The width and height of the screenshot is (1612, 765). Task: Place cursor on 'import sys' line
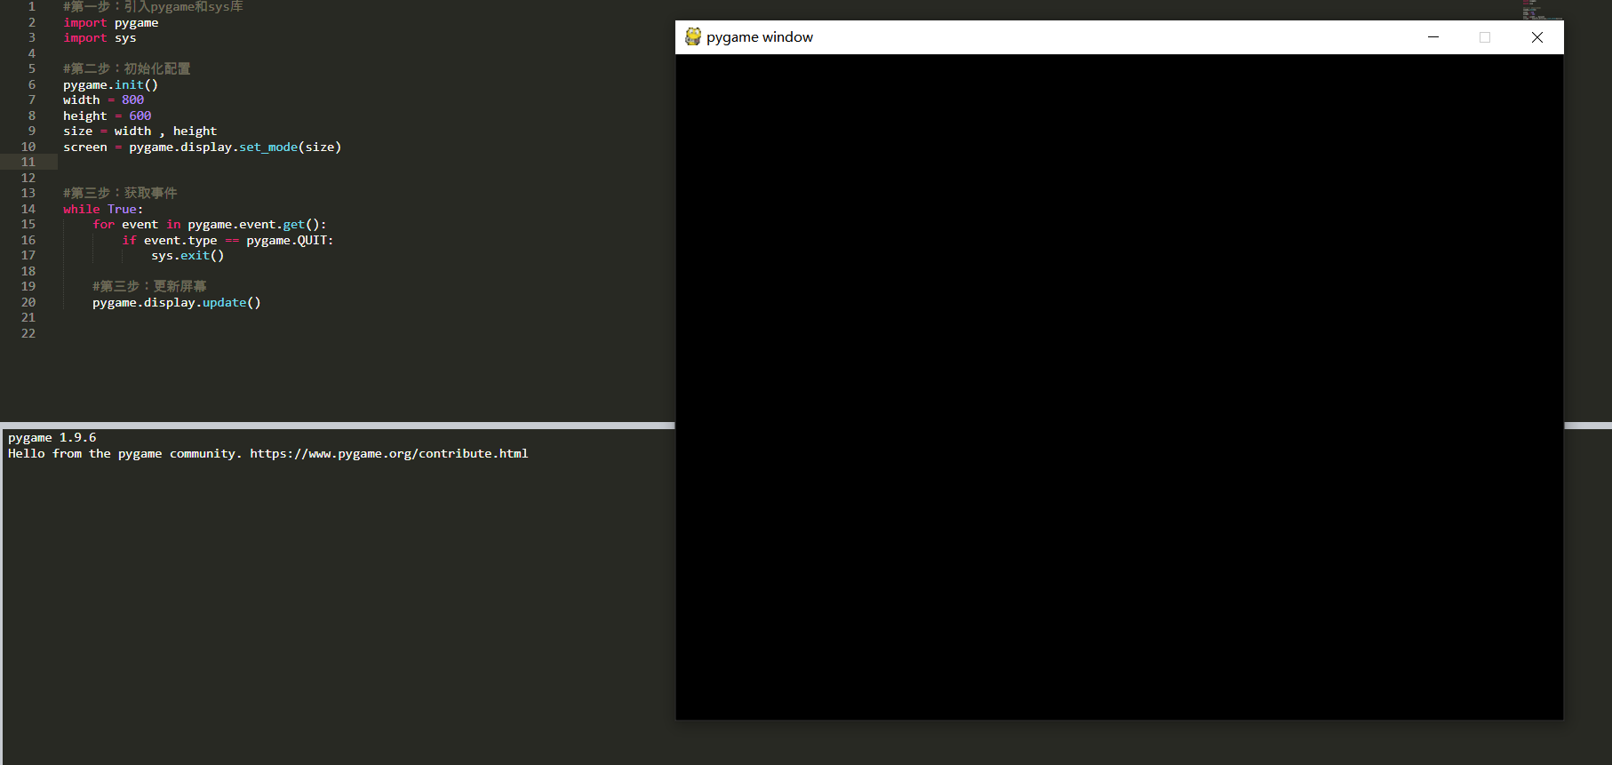[100, 37]
